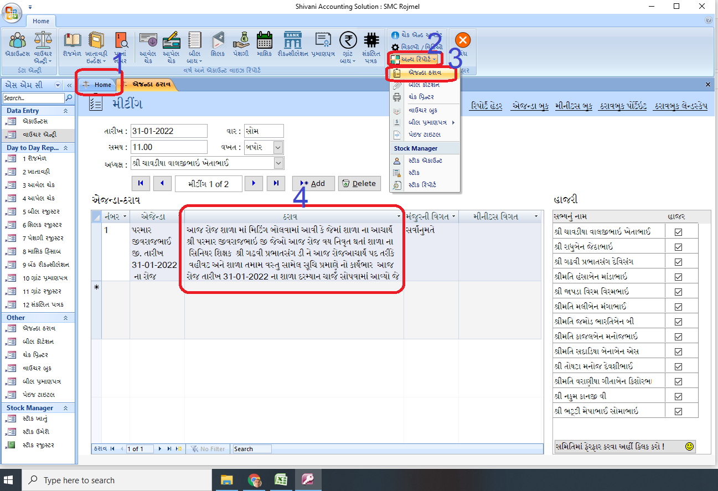Toggle attendance for શ્રી ચાવડીયા વાલજીભાઈ ખેતાભાઈ
Screen dimensions: 718x491
678,231
